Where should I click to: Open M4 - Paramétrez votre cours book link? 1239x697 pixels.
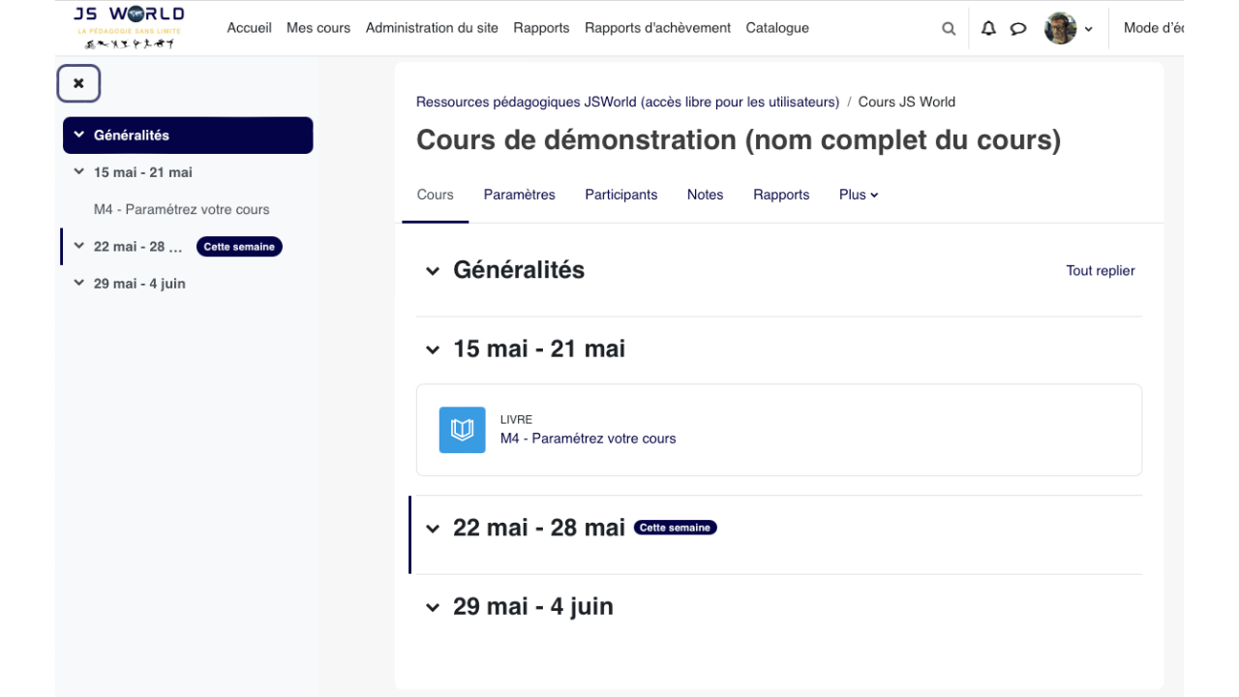[x=588, y=439]
